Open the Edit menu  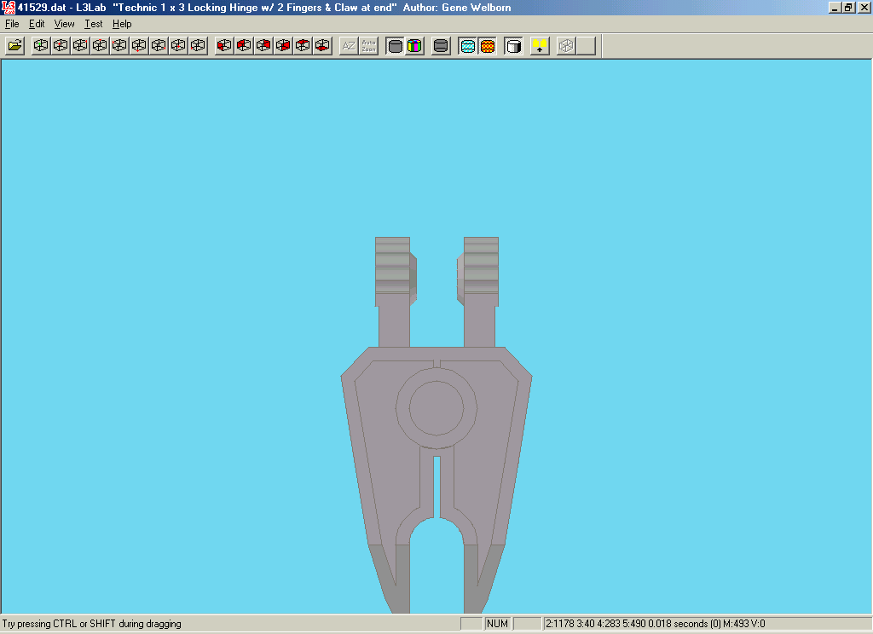[37, 24]
